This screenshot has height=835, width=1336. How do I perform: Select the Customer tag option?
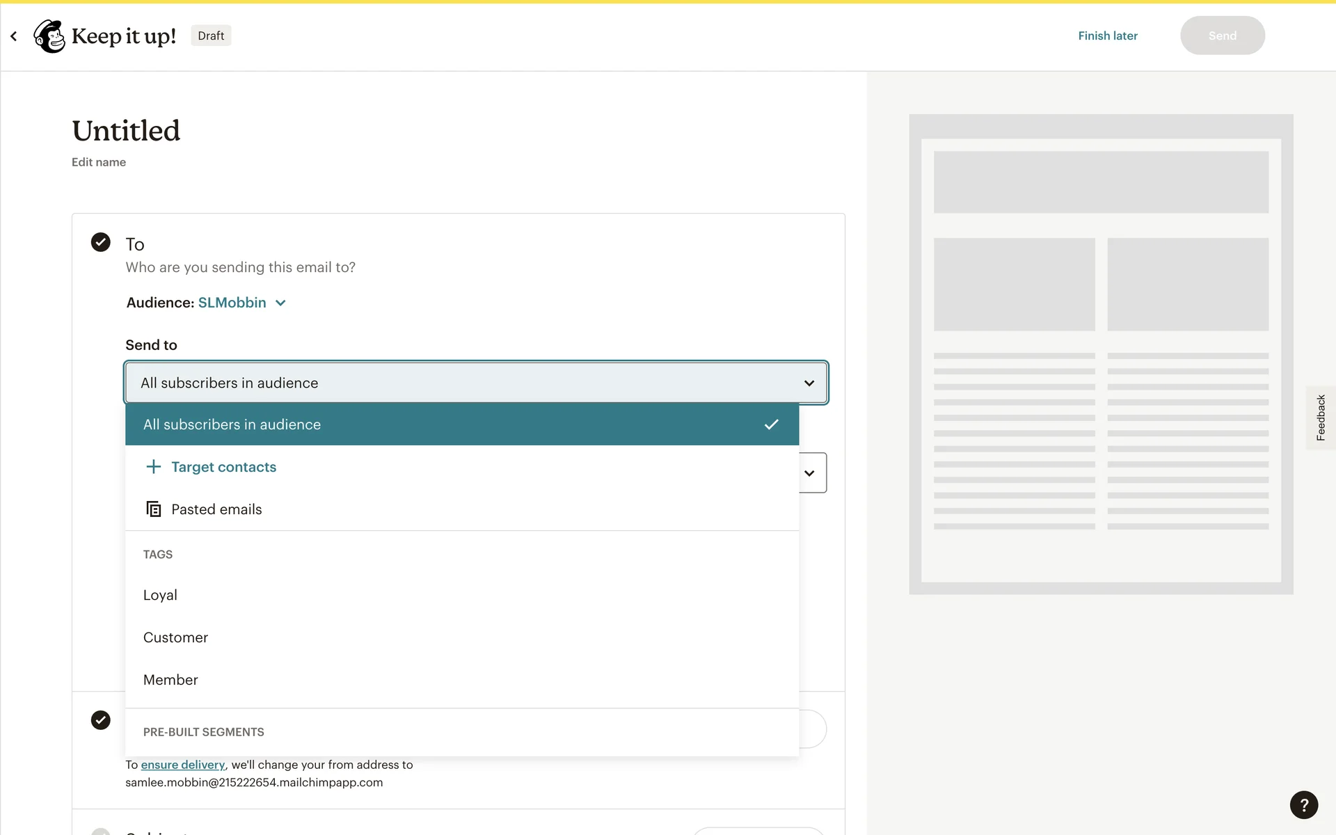click(x=175, y=637)
